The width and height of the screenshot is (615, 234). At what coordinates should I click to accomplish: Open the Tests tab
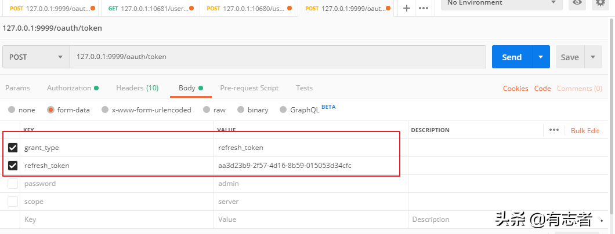305,88
